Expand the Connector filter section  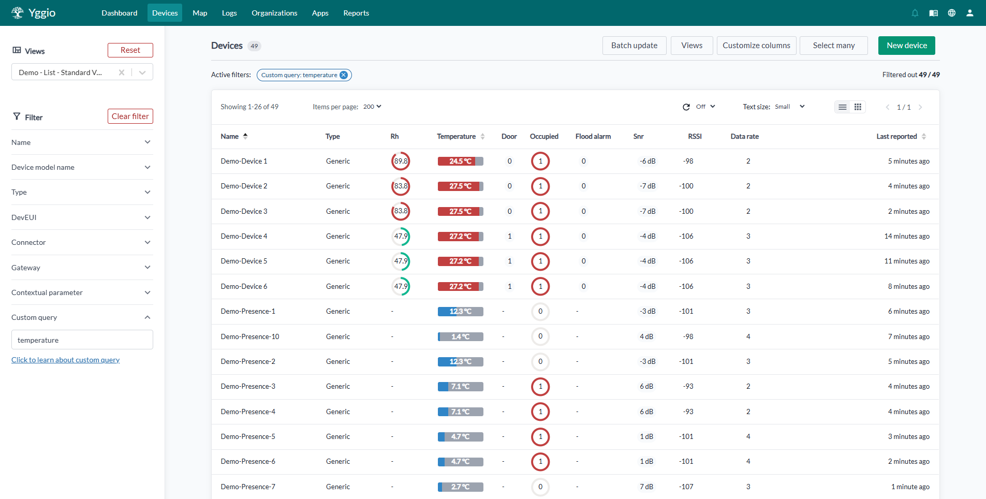tap(82, 242)
